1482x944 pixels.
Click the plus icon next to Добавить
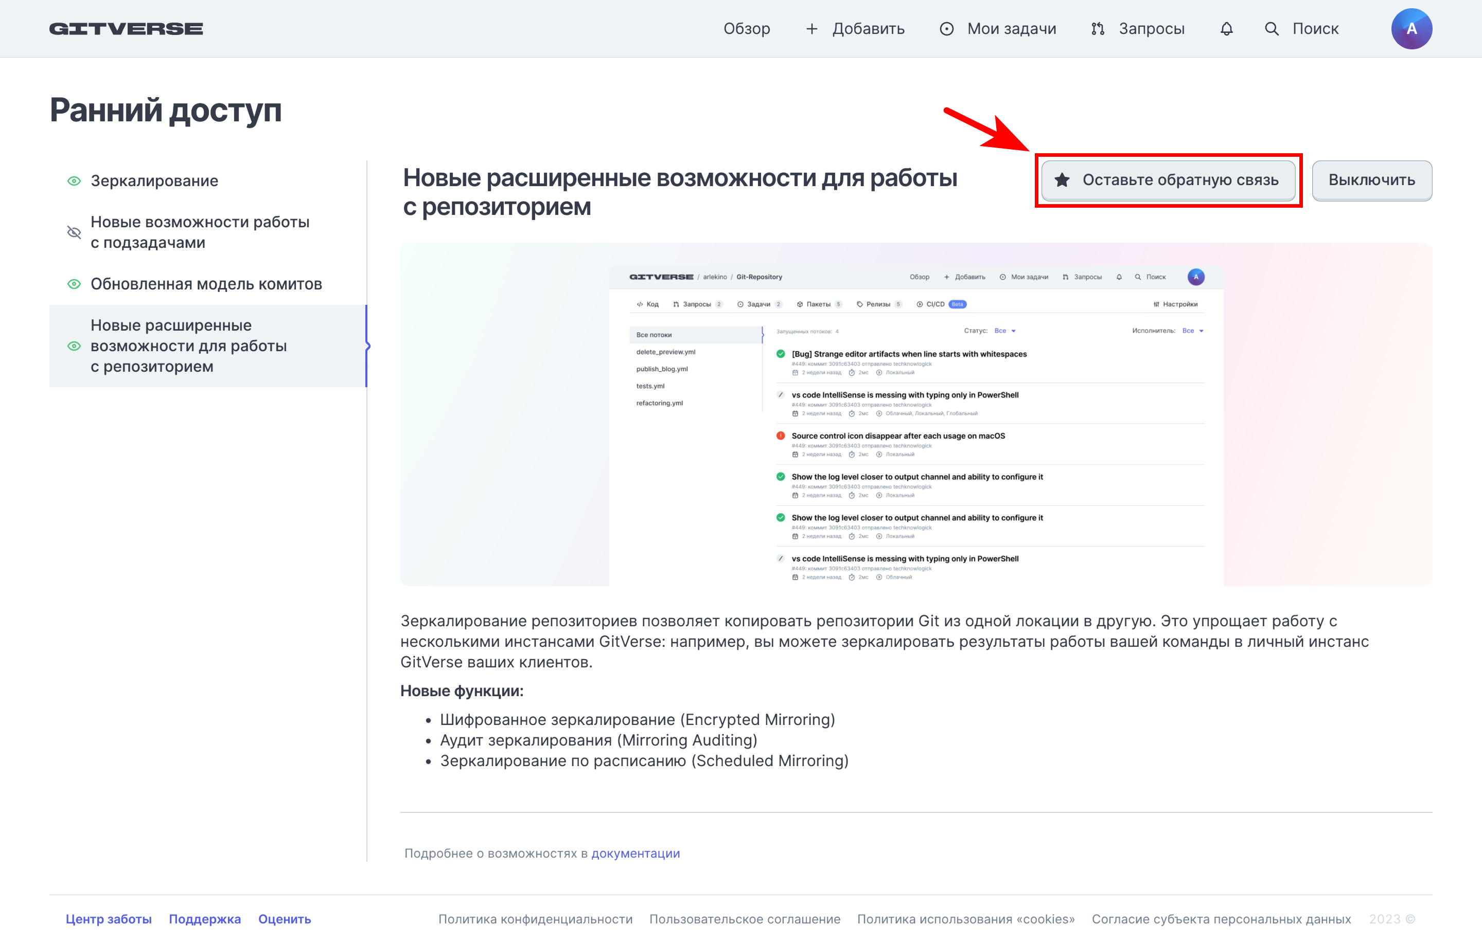[x=812, y=29]
